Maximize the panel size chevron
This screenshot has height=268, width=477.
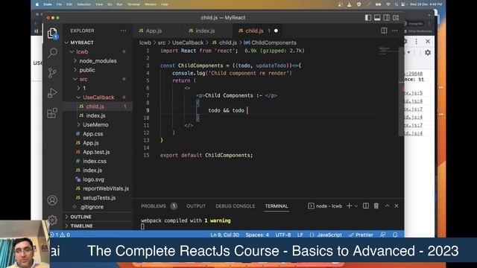pos(387,205)
